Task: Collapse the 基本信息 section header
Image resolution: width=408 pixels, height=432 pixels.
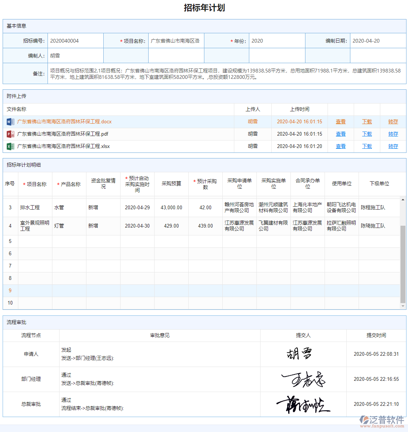Action: click(16, 26)
